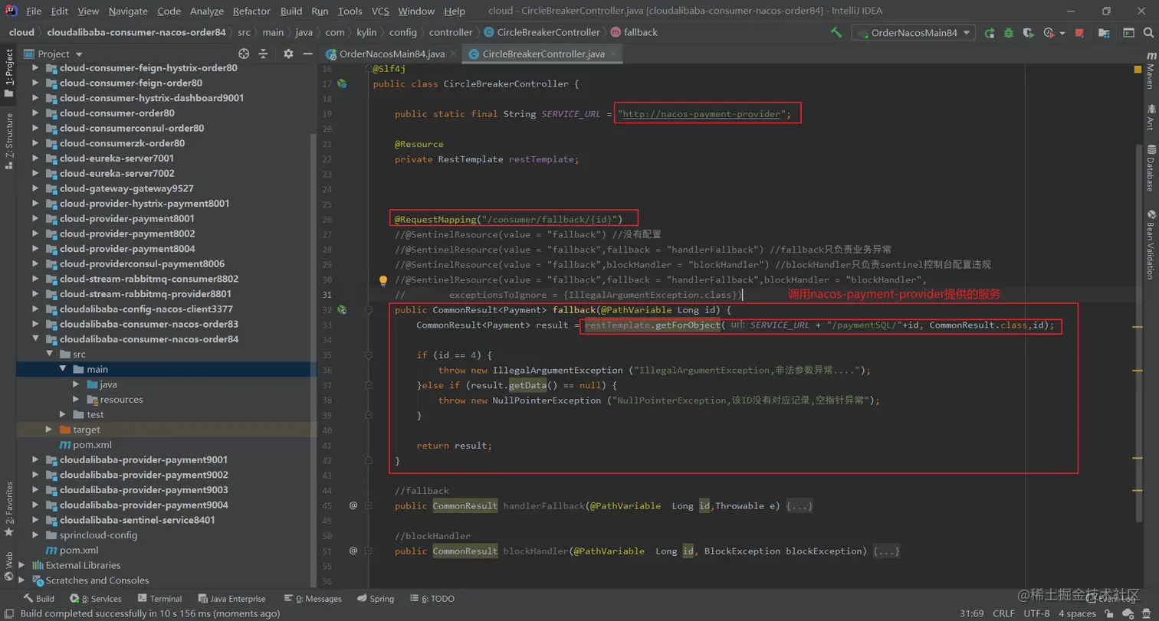Locate current file with crosshair icon

(244, 54)
